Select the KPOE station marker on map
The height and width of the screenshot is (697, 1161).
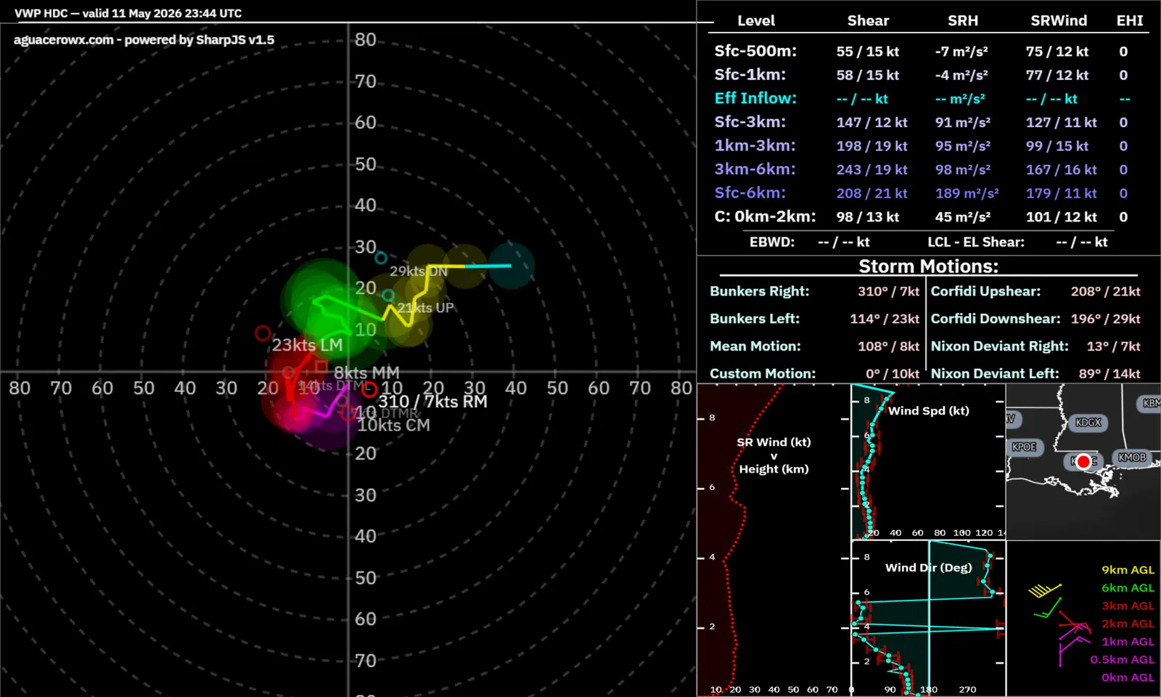coord(1024,447)
